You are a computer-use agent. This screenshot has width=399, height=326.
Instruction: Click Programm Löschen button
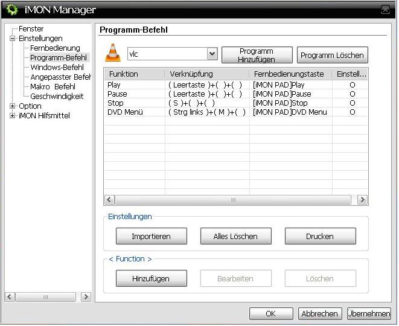pyautogui.click(x=332, y=55)
